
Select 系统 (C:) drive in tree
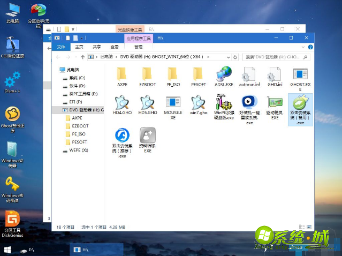74,78
